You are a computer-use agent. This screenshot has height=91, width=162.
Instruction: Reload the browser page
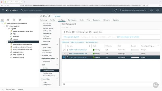8,5
